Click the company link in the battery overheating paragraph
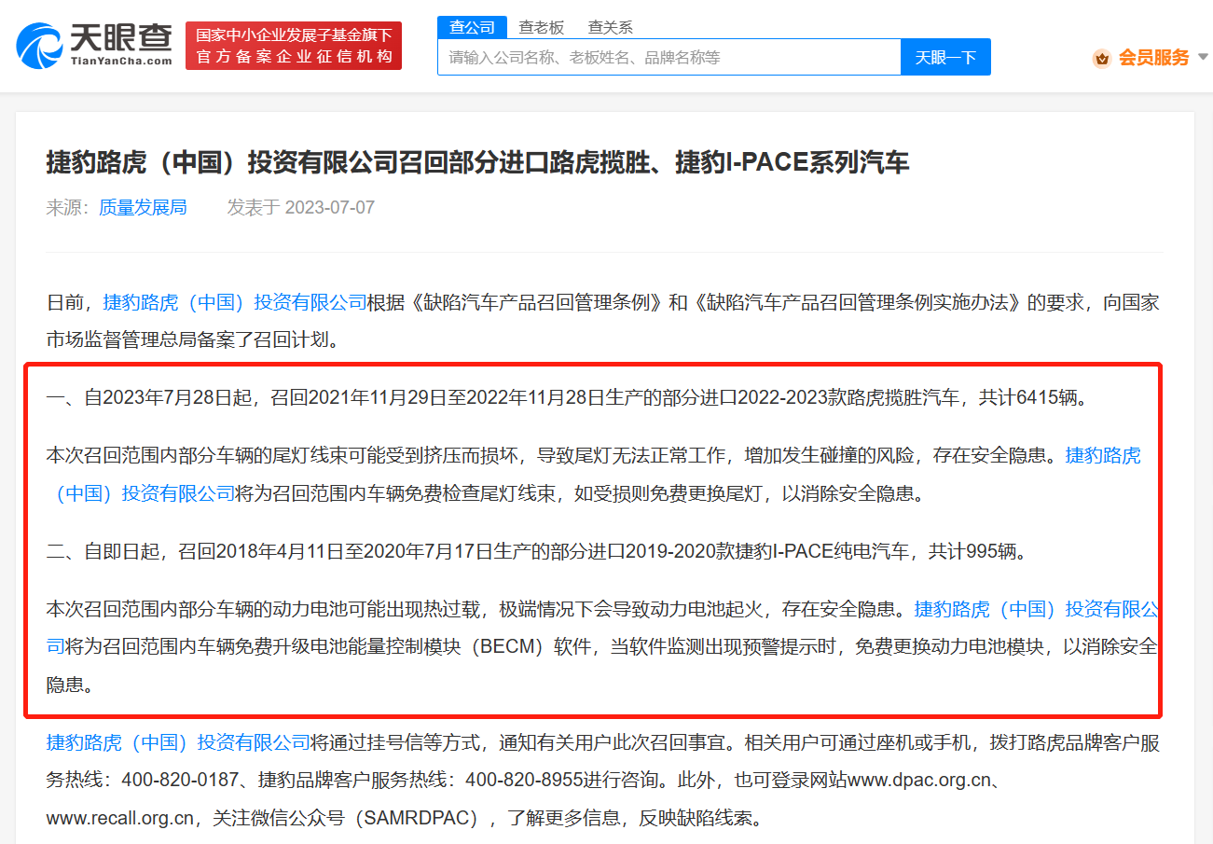This screenshot has width=1213, height=844. click(1035, 610)
